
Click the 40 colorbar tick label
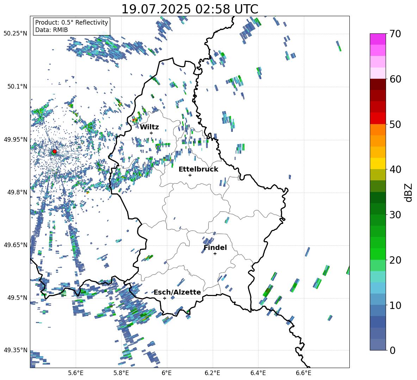(x=395, y=169)
